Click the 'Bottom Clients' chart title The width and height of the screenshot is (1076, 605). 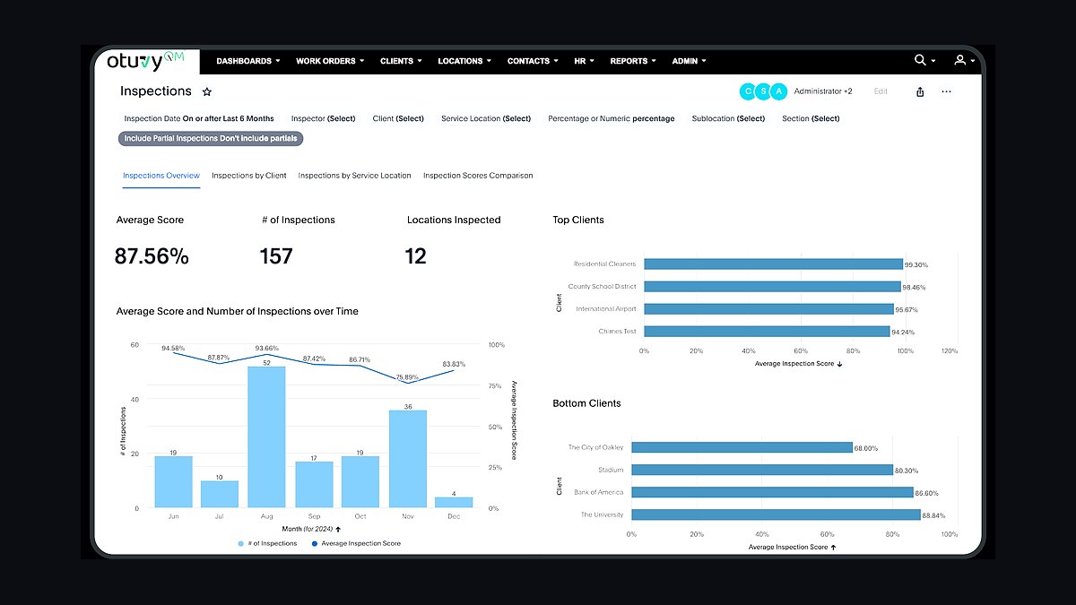586,403
